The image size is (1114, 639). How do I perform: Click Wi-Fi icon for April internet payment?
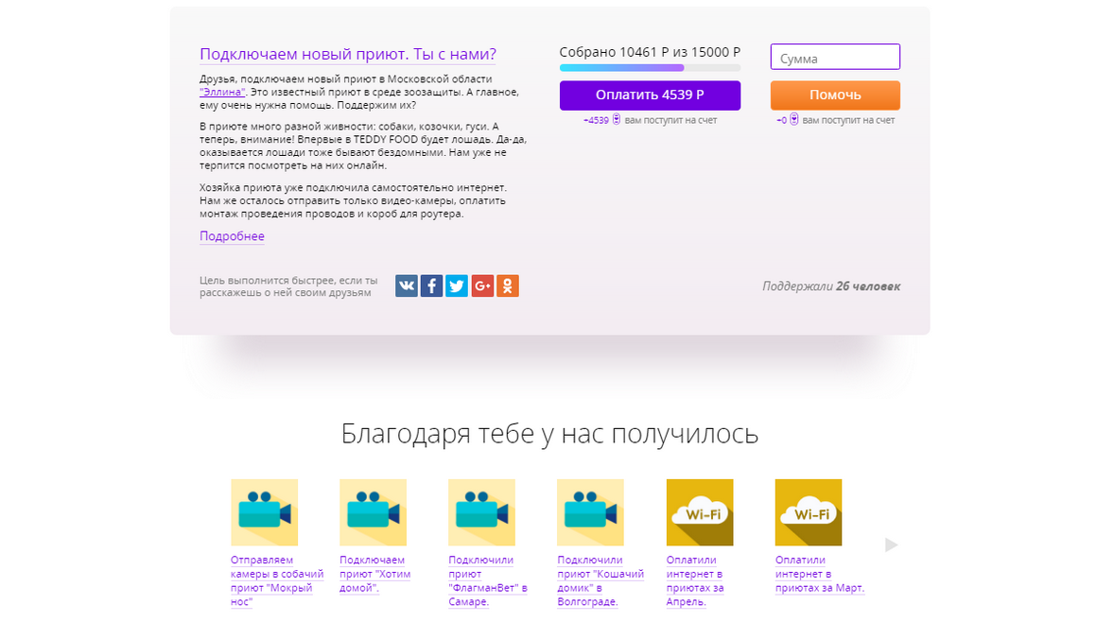tap(700, 512)
